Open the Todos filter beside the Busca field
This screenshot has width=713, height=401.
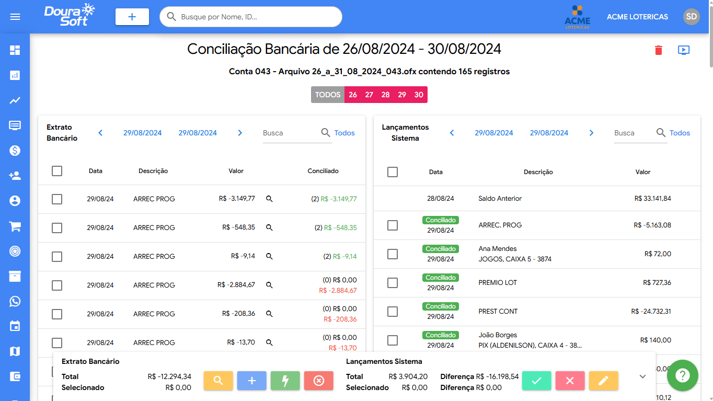(x=344, y=133)
